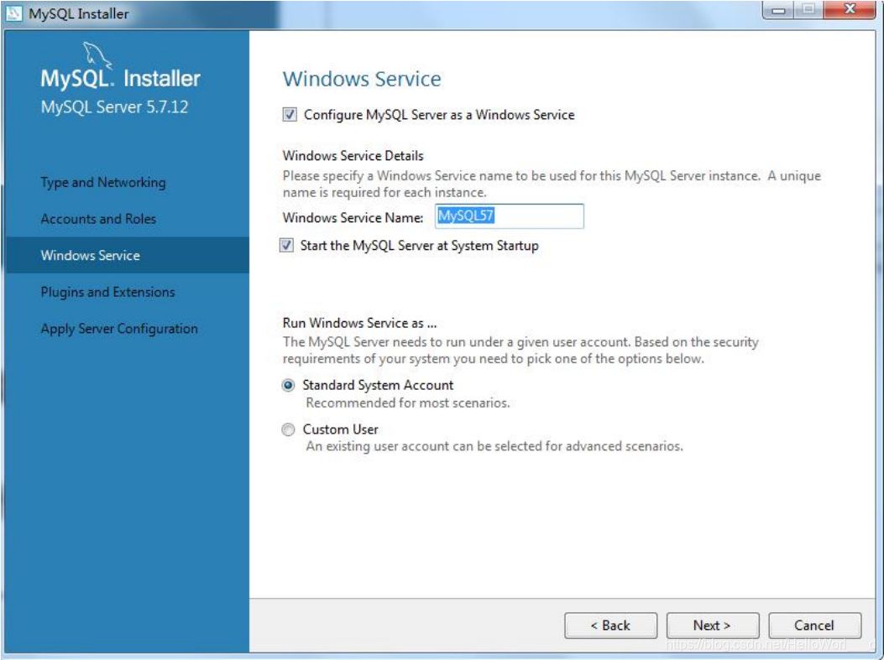Select Windows Service sidebar step
Image resolution: width=884 pixels, height=660 pixels.
(x=128, y=255)
